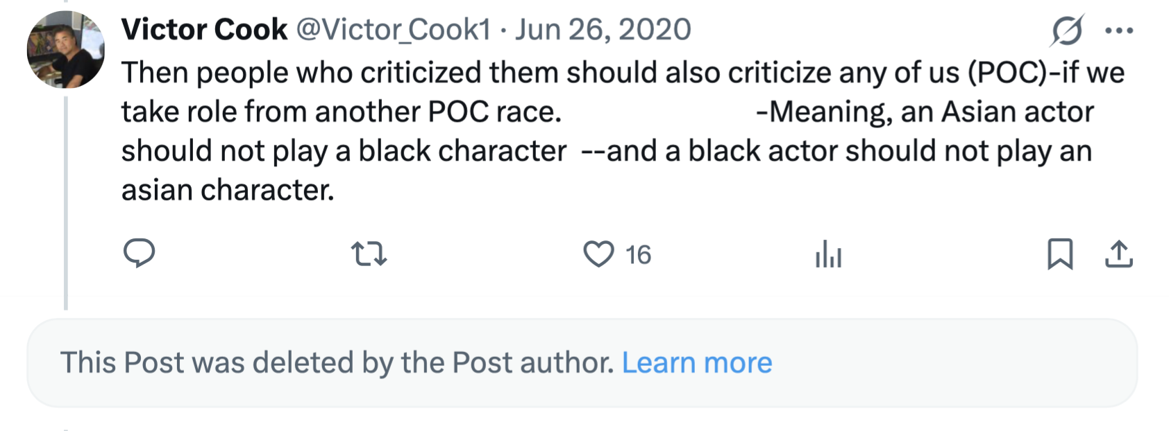The width and height of the screenshot is (1169, 431).
Task: Click the '-Meaning, an Asian actor' phrase
Action: [x=925, y=112]
